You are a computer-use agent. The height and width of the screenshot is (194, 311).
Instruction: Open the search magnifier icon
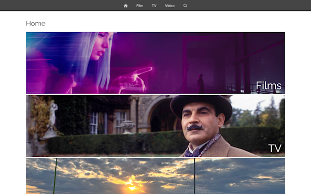click(x=185, y=6)
